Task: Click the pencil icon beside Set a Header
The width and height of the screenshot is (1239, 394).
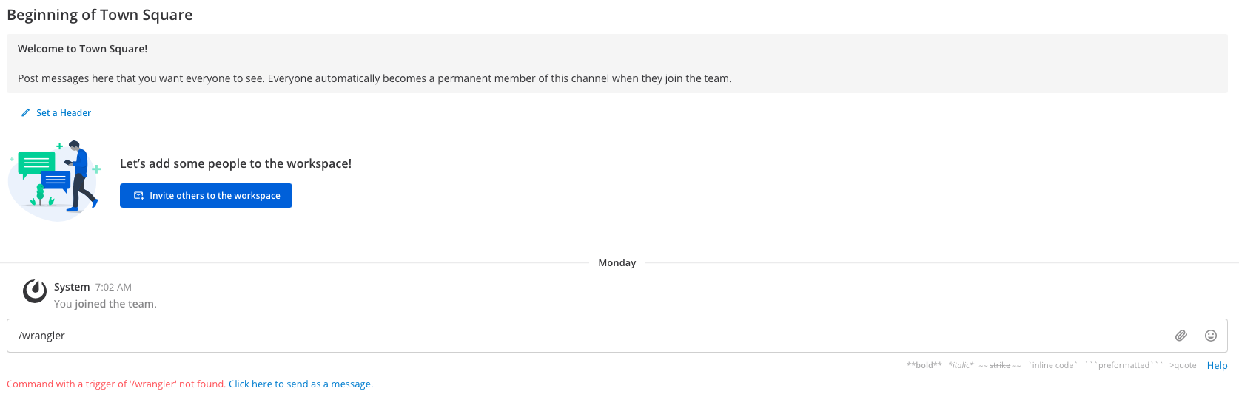Action: (x=26, y=113)
